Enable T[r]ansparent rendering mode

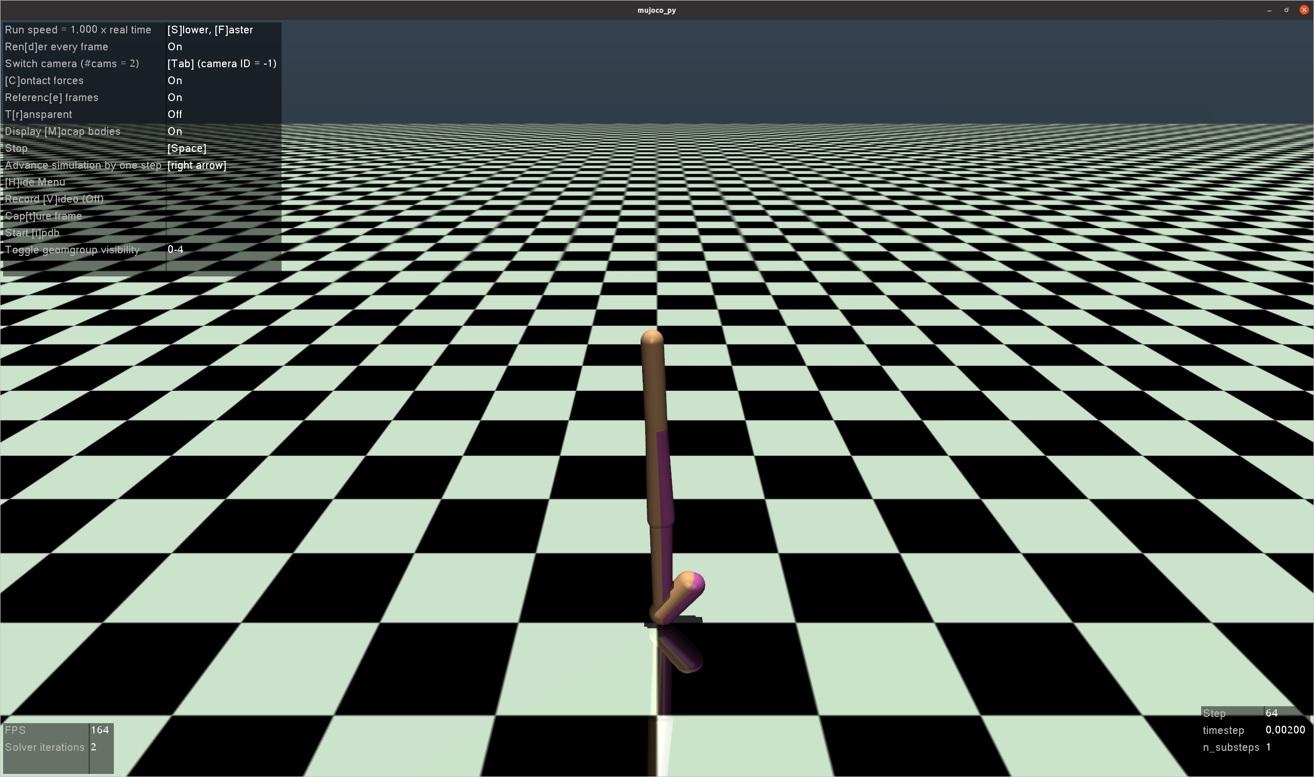(38, 114)
